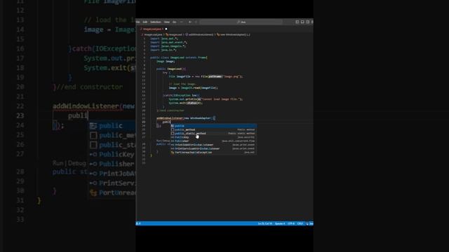Click the 'System.exit' code line
The image size is (449, 252).
coord(185,103)
